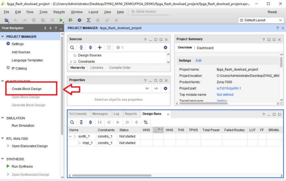Image resolution: width=286 pixels, height=181 pixels.
Task: Switch to the Tcl Console tab
Action: [x=78, y=114]
